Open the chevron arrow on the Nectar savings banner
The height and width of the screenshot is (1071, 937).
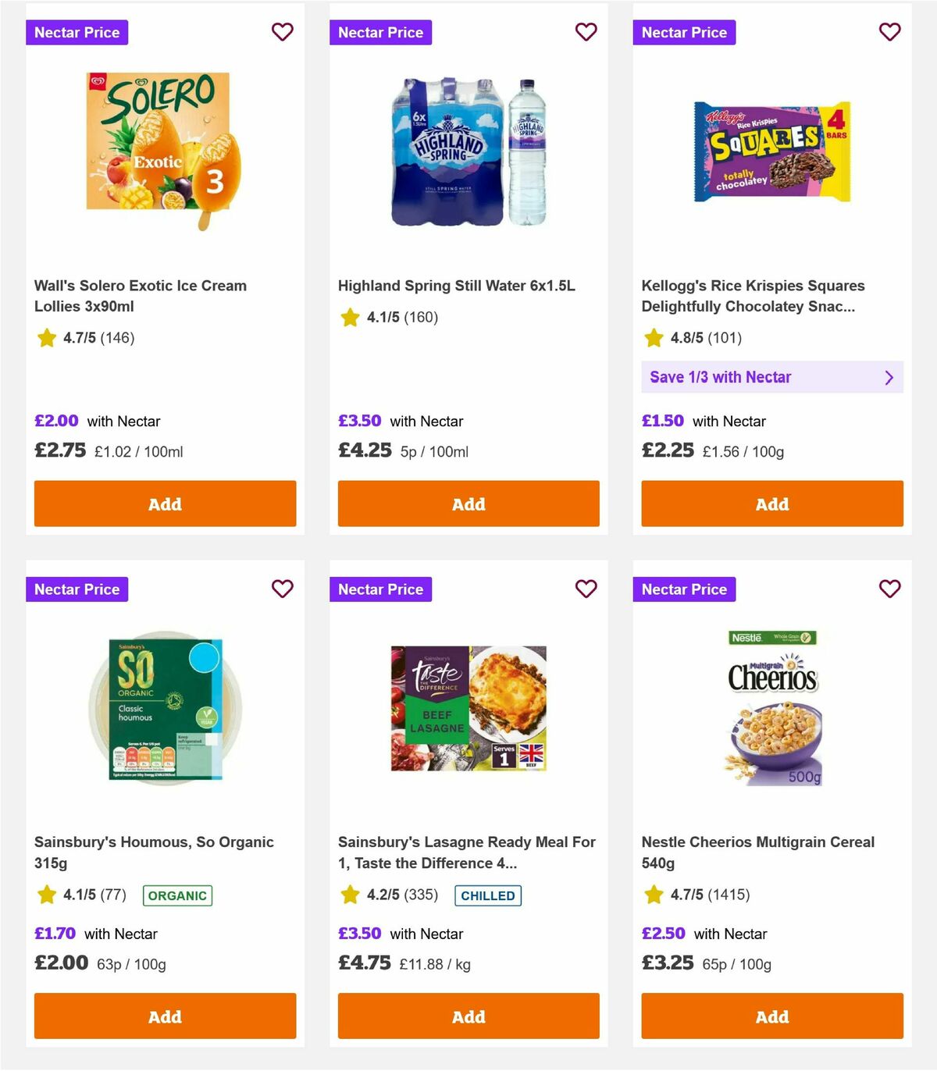click(x=889, y=377)
